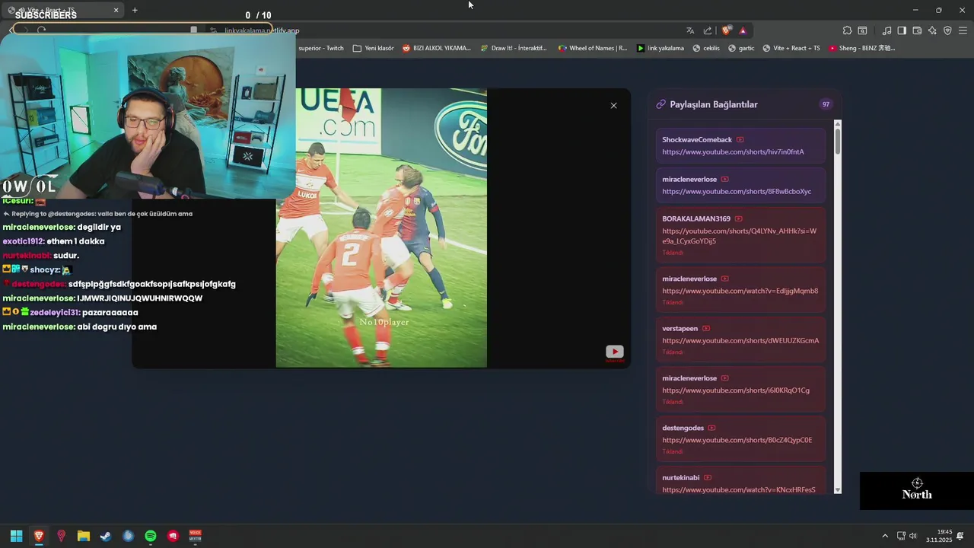This screenshot has width=974, height=548.
Task: Open the browser extensions puzzle icon
Action: [x=847, y=30]
